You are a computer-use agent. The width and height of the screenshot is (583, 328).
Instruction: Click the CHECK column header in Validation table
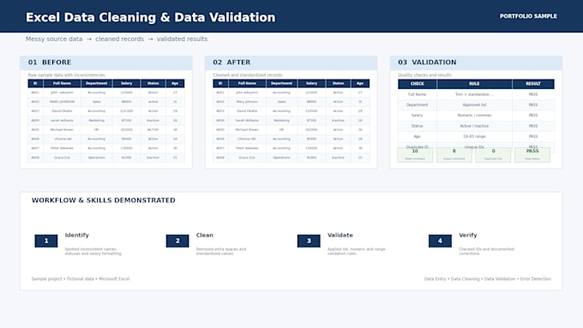tap(418, 84)
